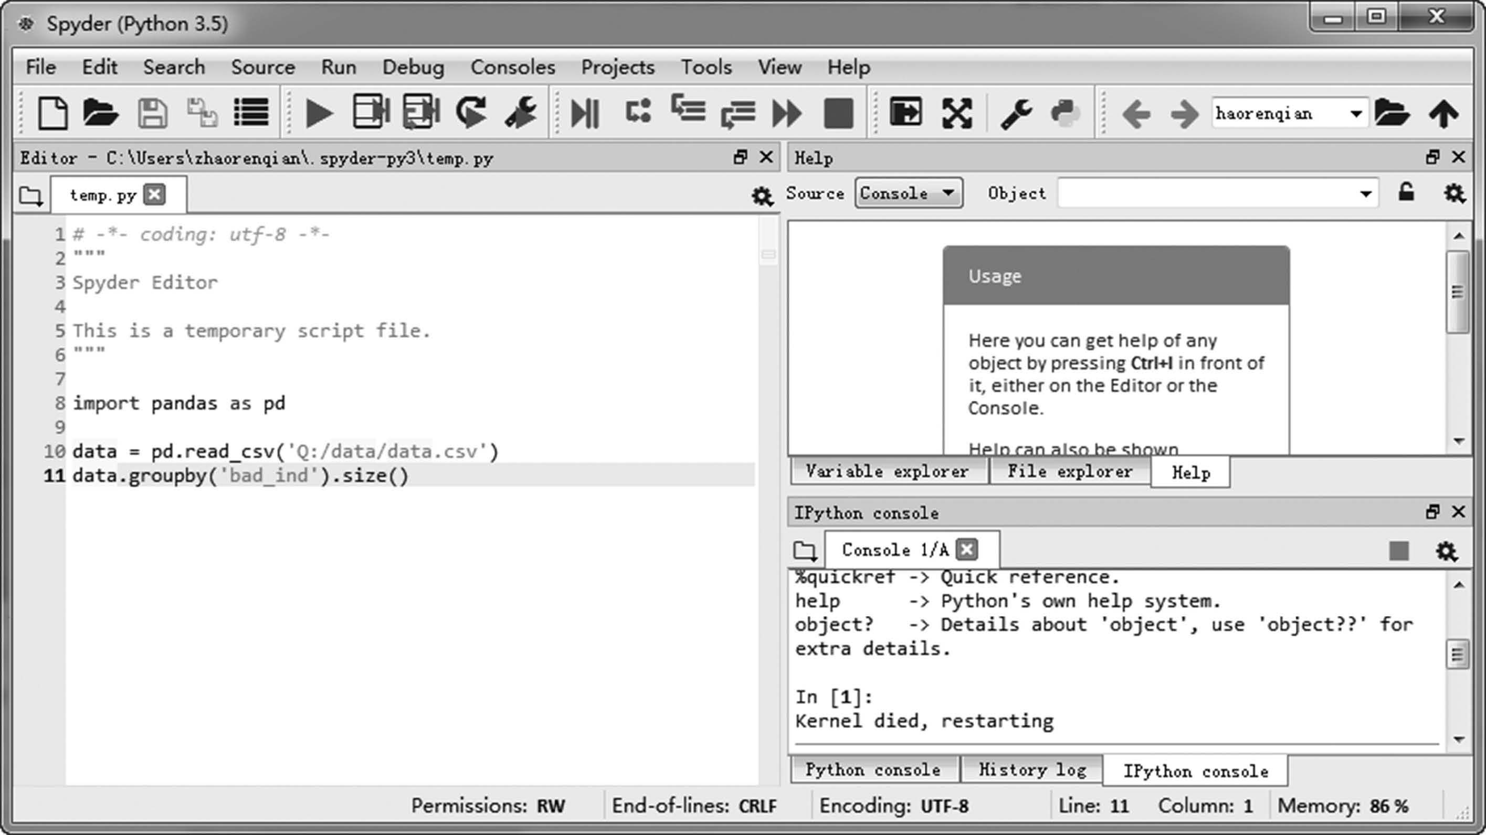The width and height of the screenshot is (1486, 835).
Task: Open the Help pane options gear icon
Action: pyautogui.click(x=1455, y=194)
